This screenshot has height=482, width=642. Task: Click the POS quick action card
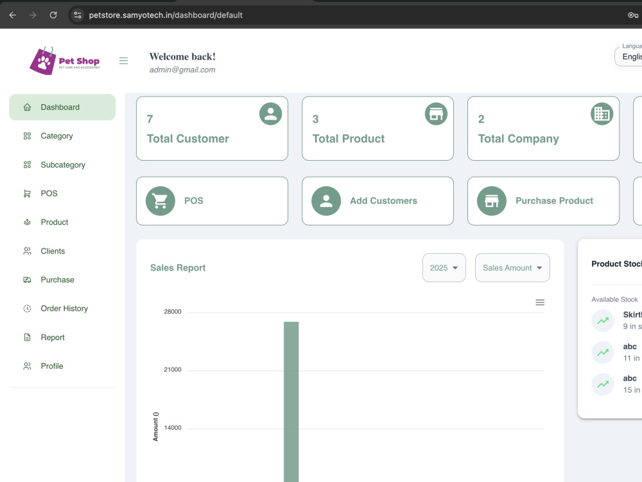point(212,201)
